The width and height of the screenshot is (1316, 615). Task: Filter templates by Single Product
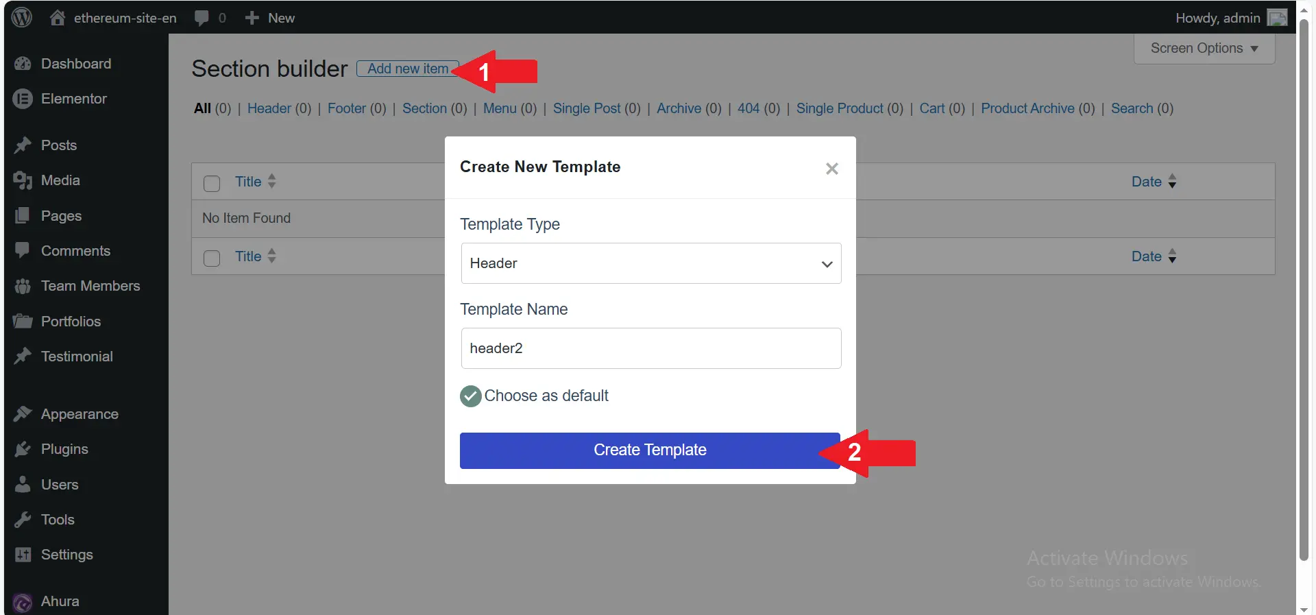point(840,108)
